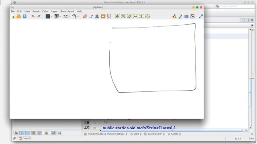Open a file with the folder icon
This screenshot has height=144, width=257.
[x=19, y=16]
